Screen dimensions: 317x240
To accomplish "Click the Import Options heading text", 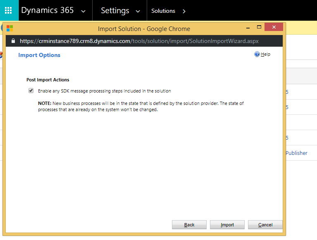I will [39, 55].
